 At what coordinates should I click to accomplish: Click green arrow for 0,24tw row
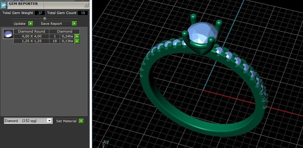[x=77, y=36]
